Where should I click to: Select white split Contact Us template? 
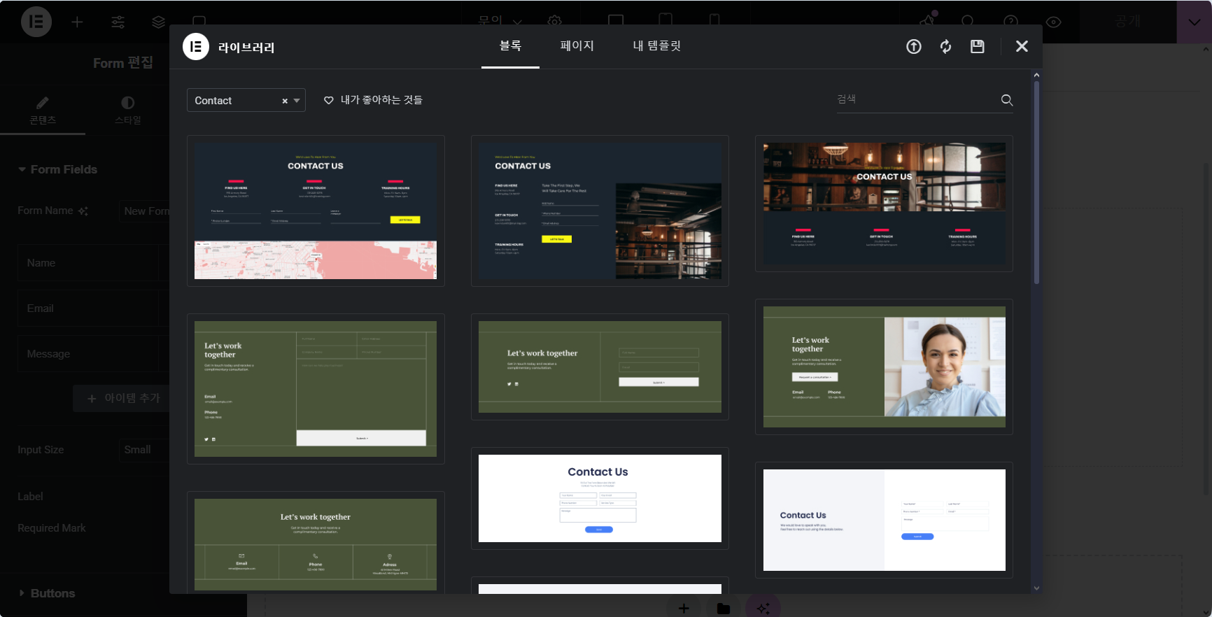tap(884, 520)
